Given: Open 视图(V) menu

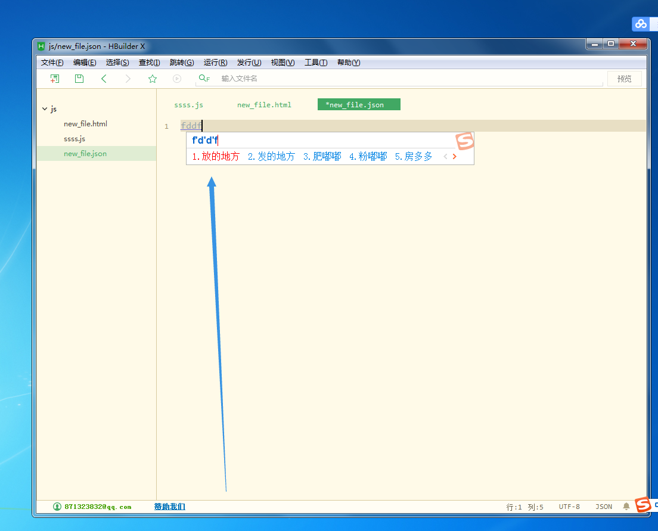Looking at the screenshot, I should tap(283, 63).
